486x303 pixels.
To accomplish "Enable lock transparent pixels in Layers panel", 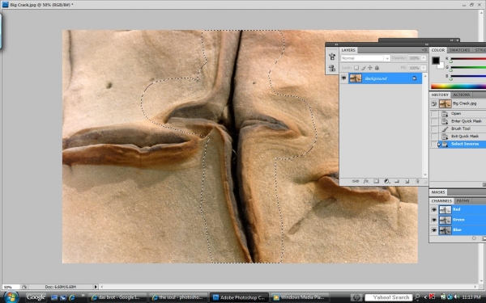I will click(356, 68).
